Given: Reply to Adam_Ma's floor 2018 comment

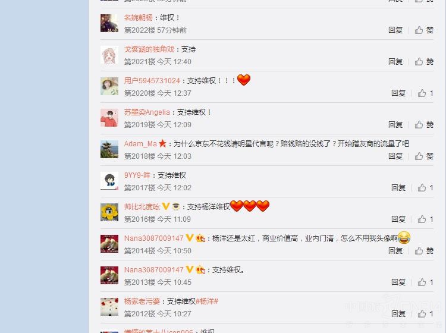Looking at the screenshot, I should [395, 156].
